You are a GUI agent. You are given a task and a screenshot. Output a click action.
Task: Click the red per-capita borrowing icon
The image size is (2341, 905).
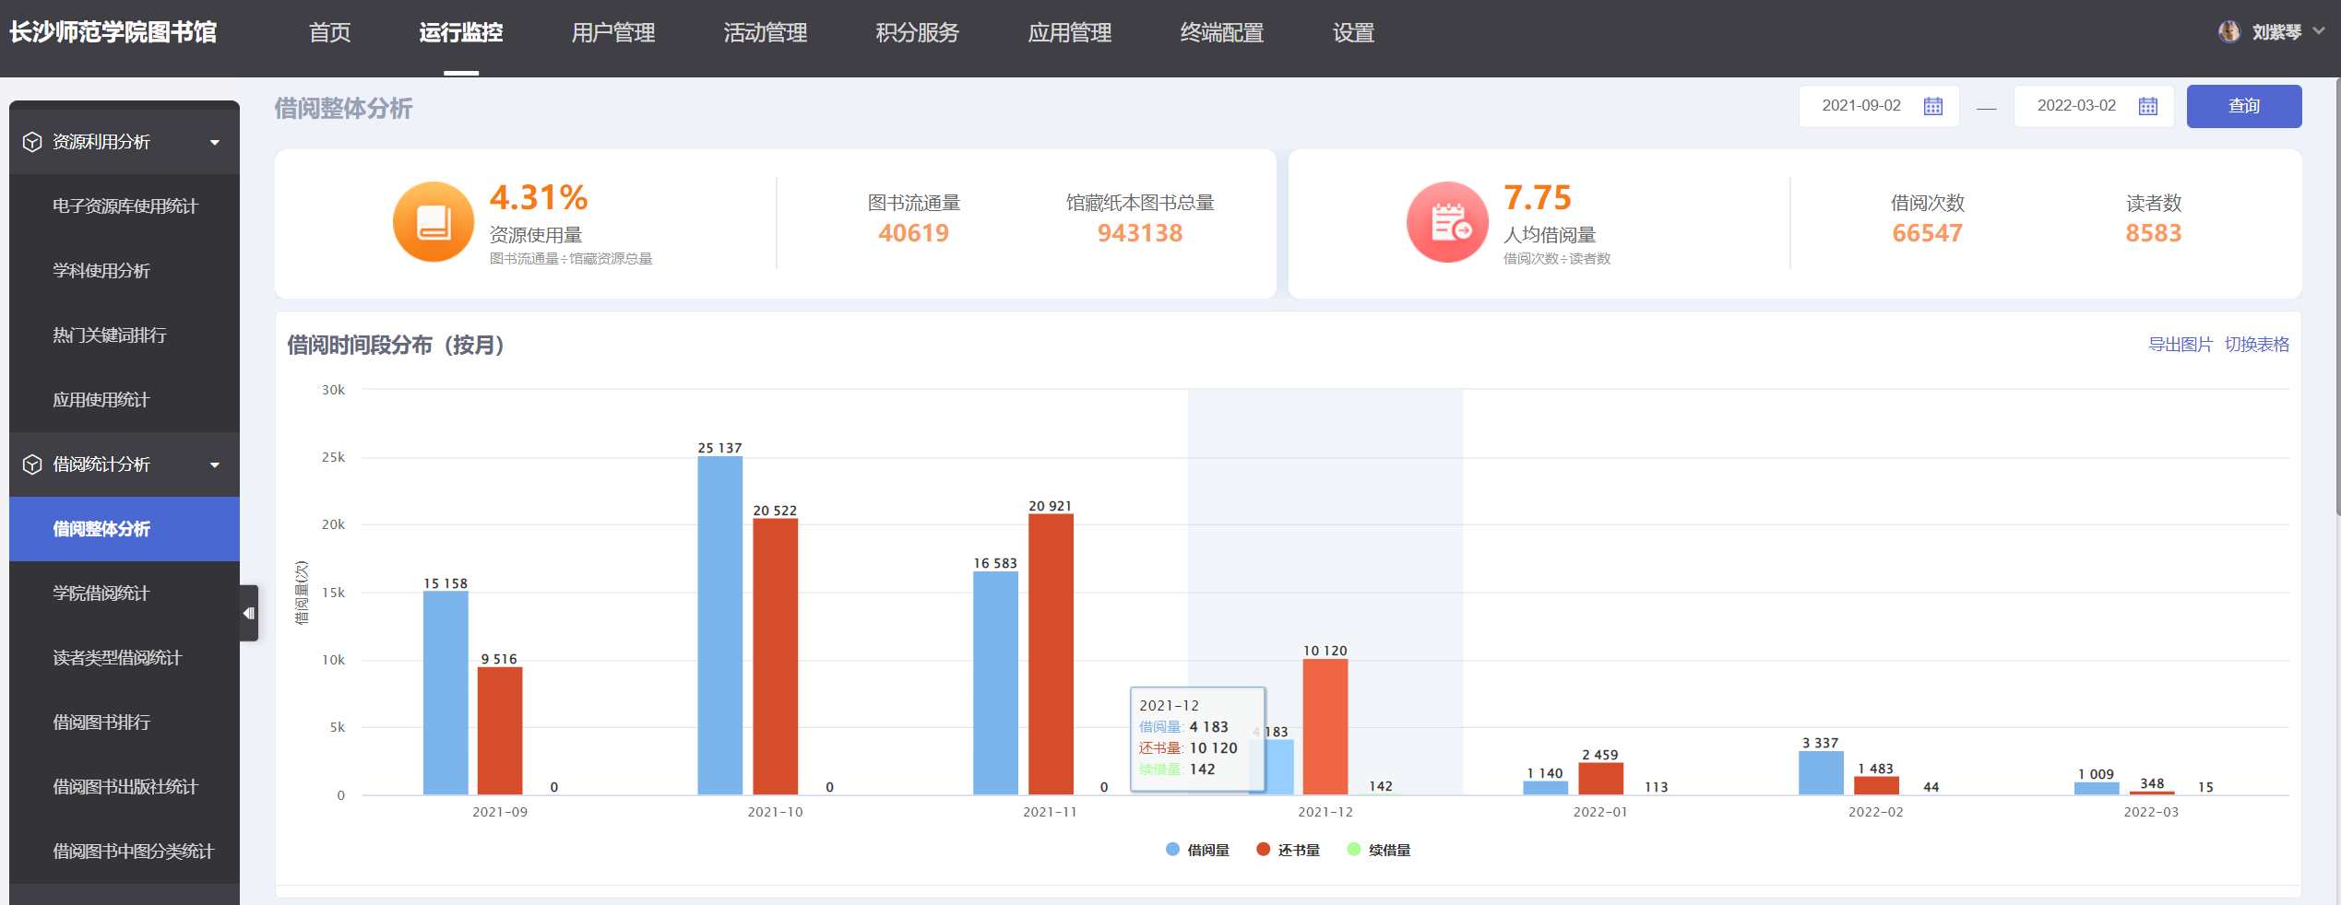pos(1446,222)
